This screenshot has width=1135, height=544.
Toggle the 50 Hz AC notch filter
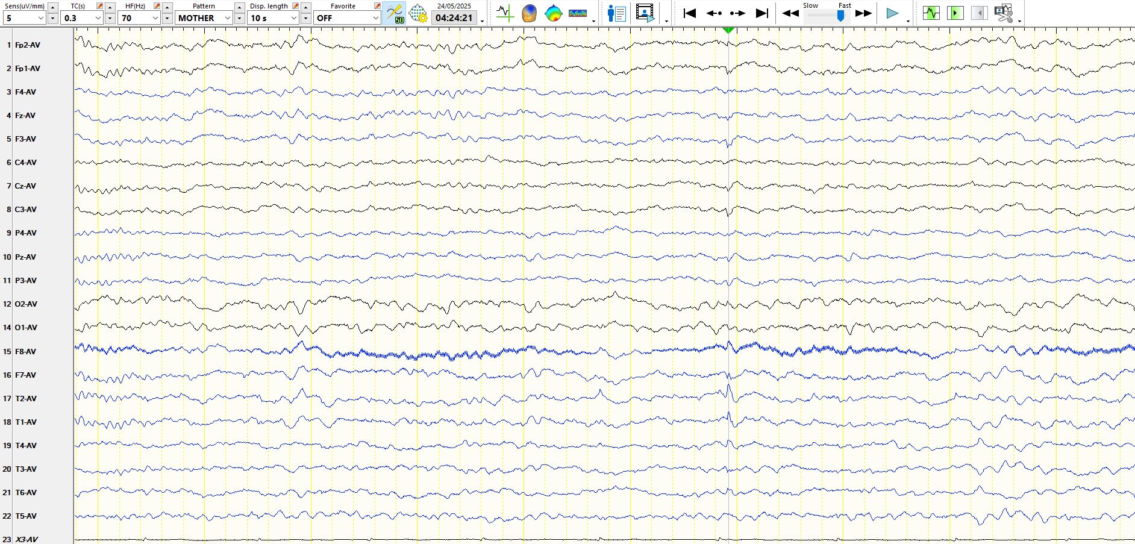tap(395, 13)
